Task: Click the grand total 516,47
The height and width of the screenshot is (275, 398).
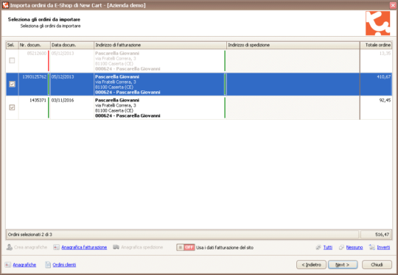Action: tap(383, 235)
